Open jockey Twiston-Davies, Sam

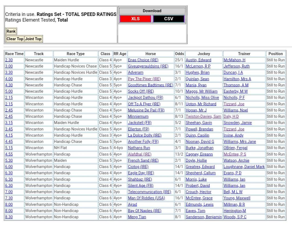[203, 116]
